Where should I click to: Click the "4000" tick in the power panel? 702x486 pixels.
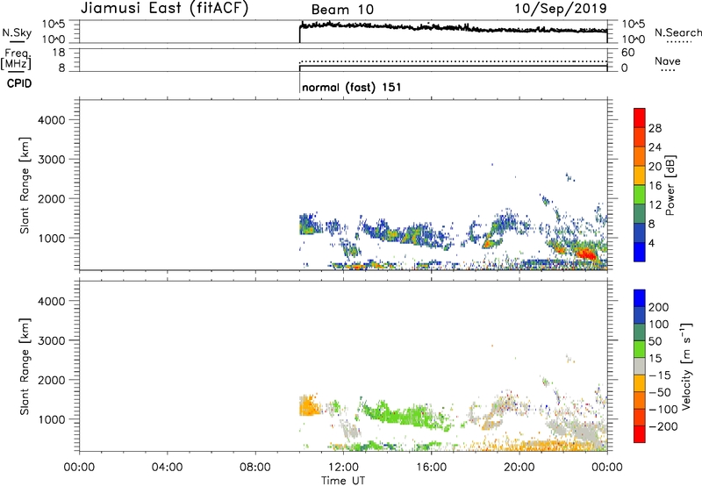[52, 120]
